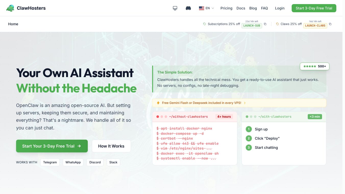Screen dimensions: 345x194
Task: Open the Discord icon in the header
Action: pos(188,8)
